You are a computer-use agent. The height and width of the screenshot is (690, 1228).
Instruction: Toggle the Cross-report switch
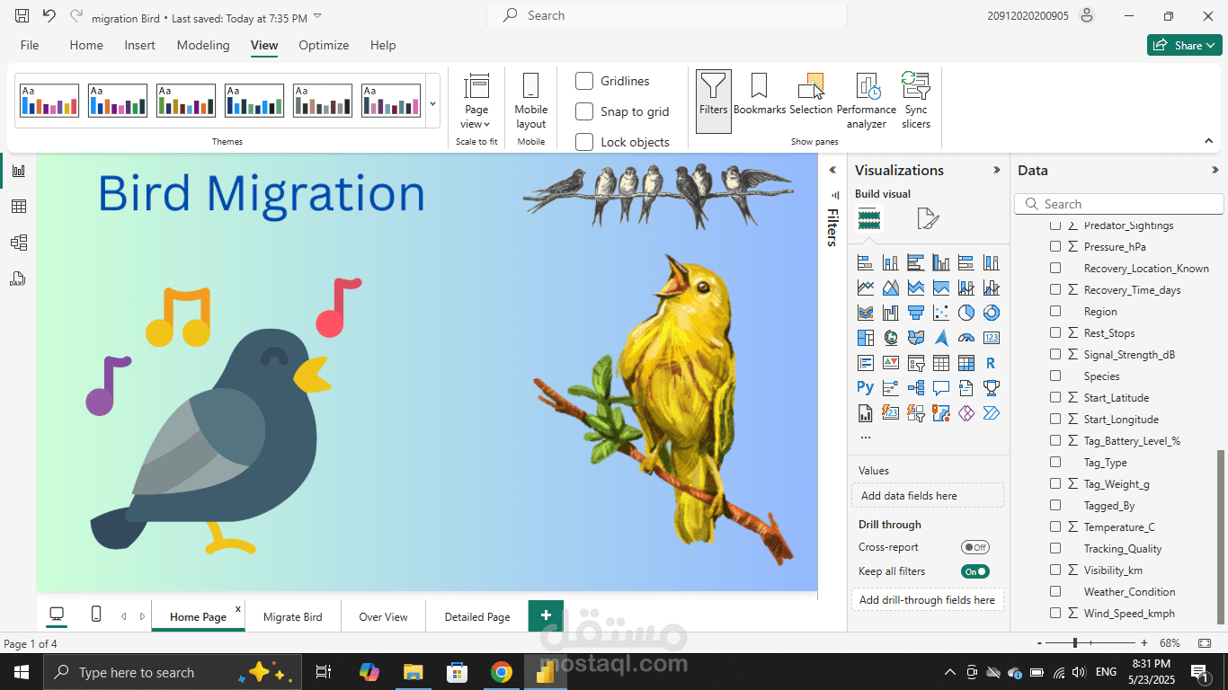point(975,547)
